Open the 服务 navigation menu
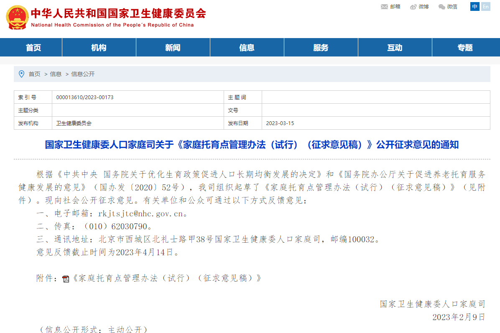This screenshot has width=500, height=333. [x=321, y=48]
